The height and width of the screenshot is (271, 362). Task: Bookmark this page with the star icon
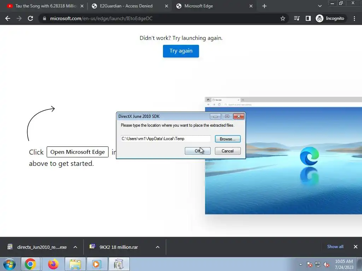pyautogui.click(x=282, y=18)
